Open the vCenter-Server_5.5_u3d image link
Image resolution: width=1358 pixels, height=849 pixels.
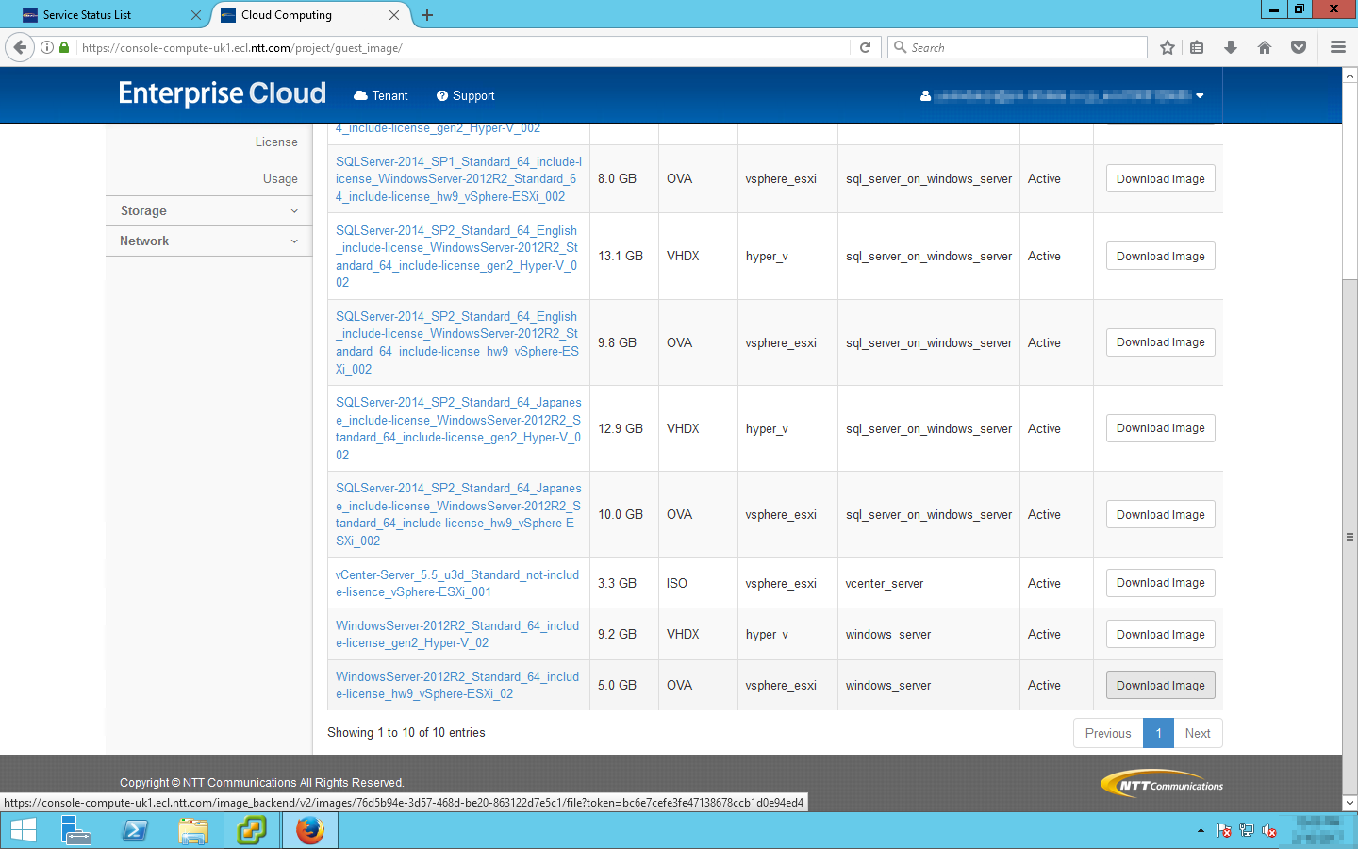tap(457, 583)
